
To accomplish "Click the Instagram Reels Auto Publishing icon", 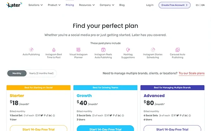I will tap(103, 50).
